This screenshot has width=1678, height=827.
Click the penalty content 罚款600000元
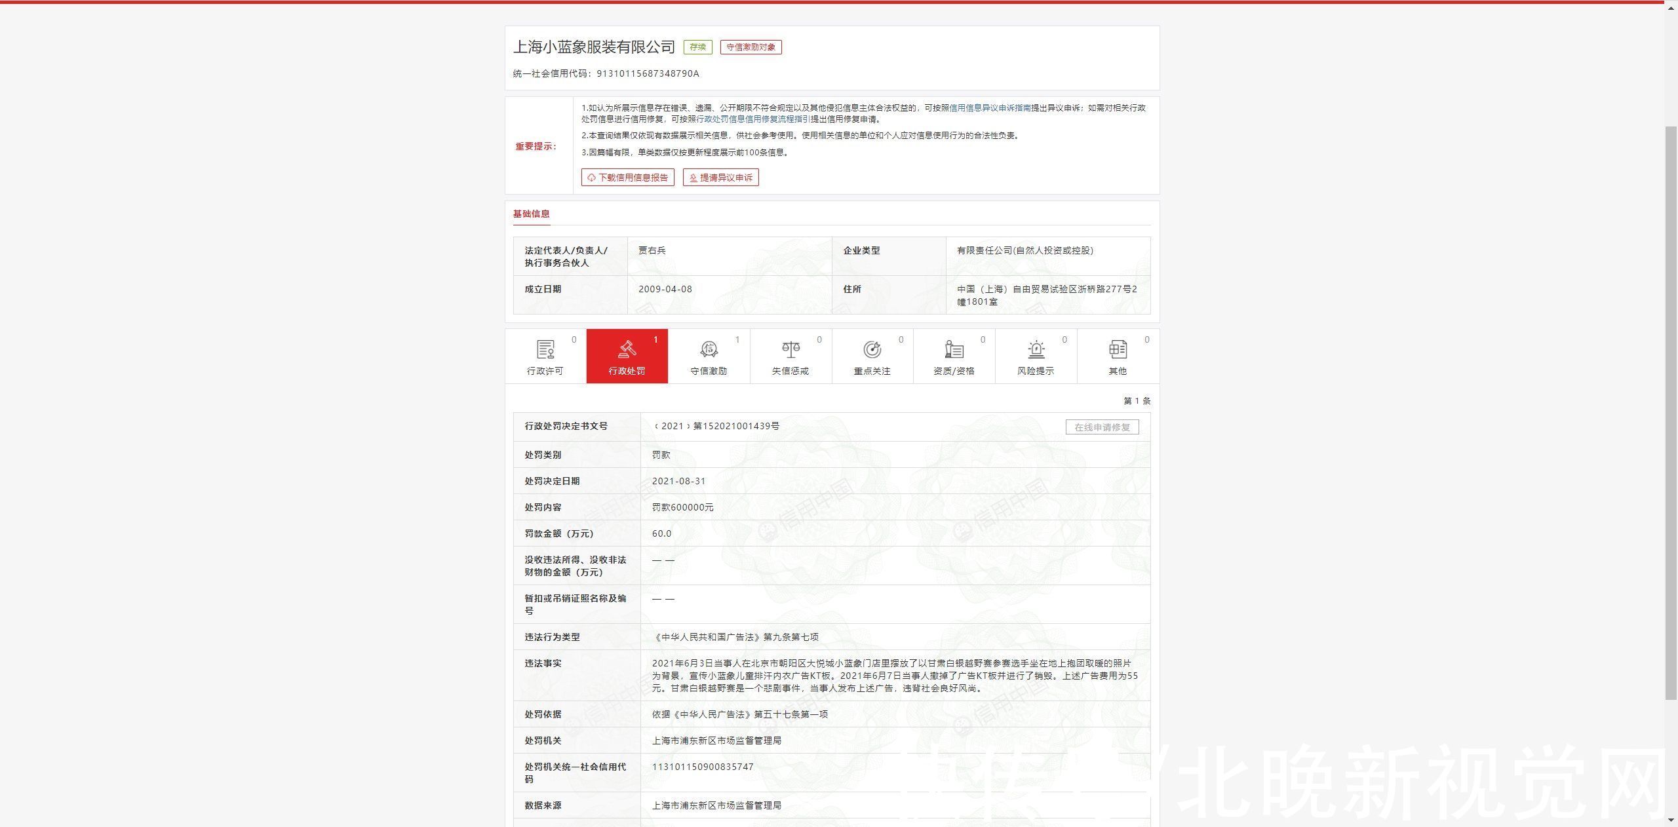point(683,507)
